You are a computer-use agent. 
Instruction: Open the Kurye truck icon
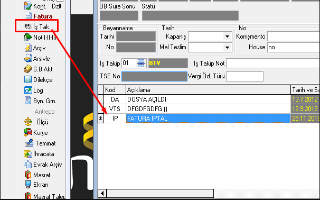28,132
